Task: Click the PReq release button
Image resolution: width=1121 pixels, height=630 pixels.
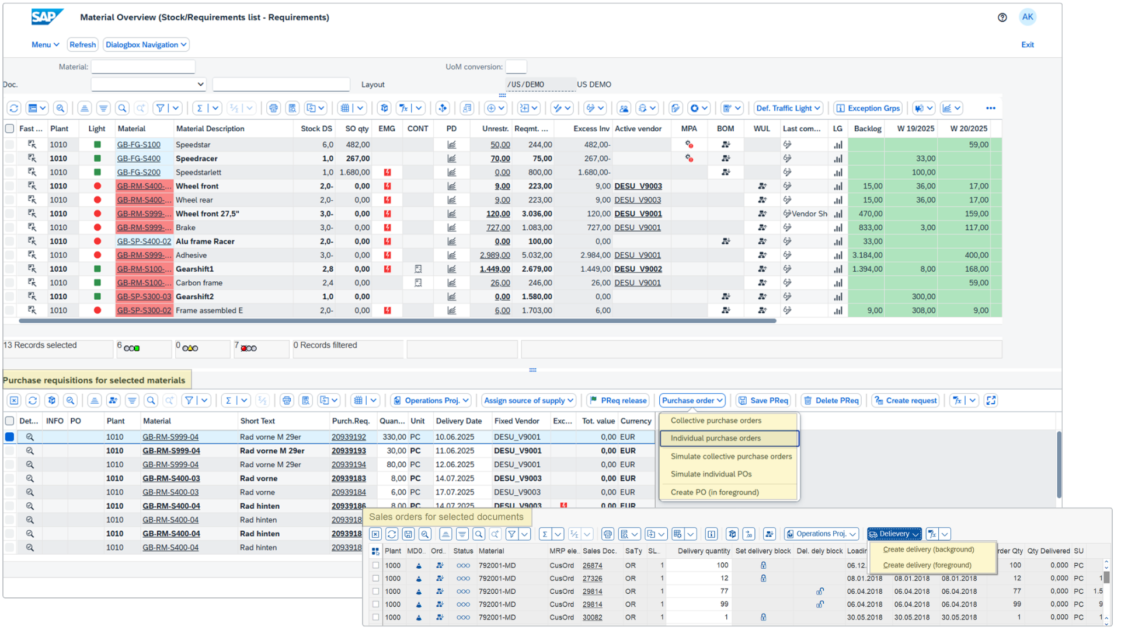Action: pos(617,400)
